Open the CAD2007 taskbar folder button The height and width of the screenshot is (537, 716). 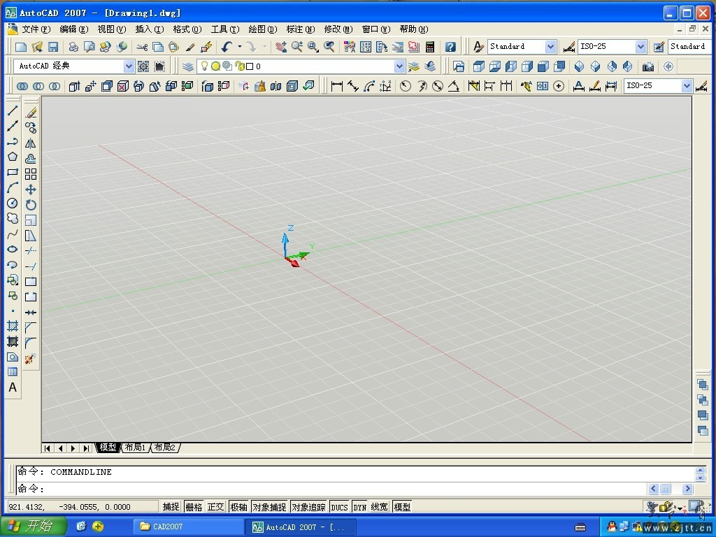(188, 527)
